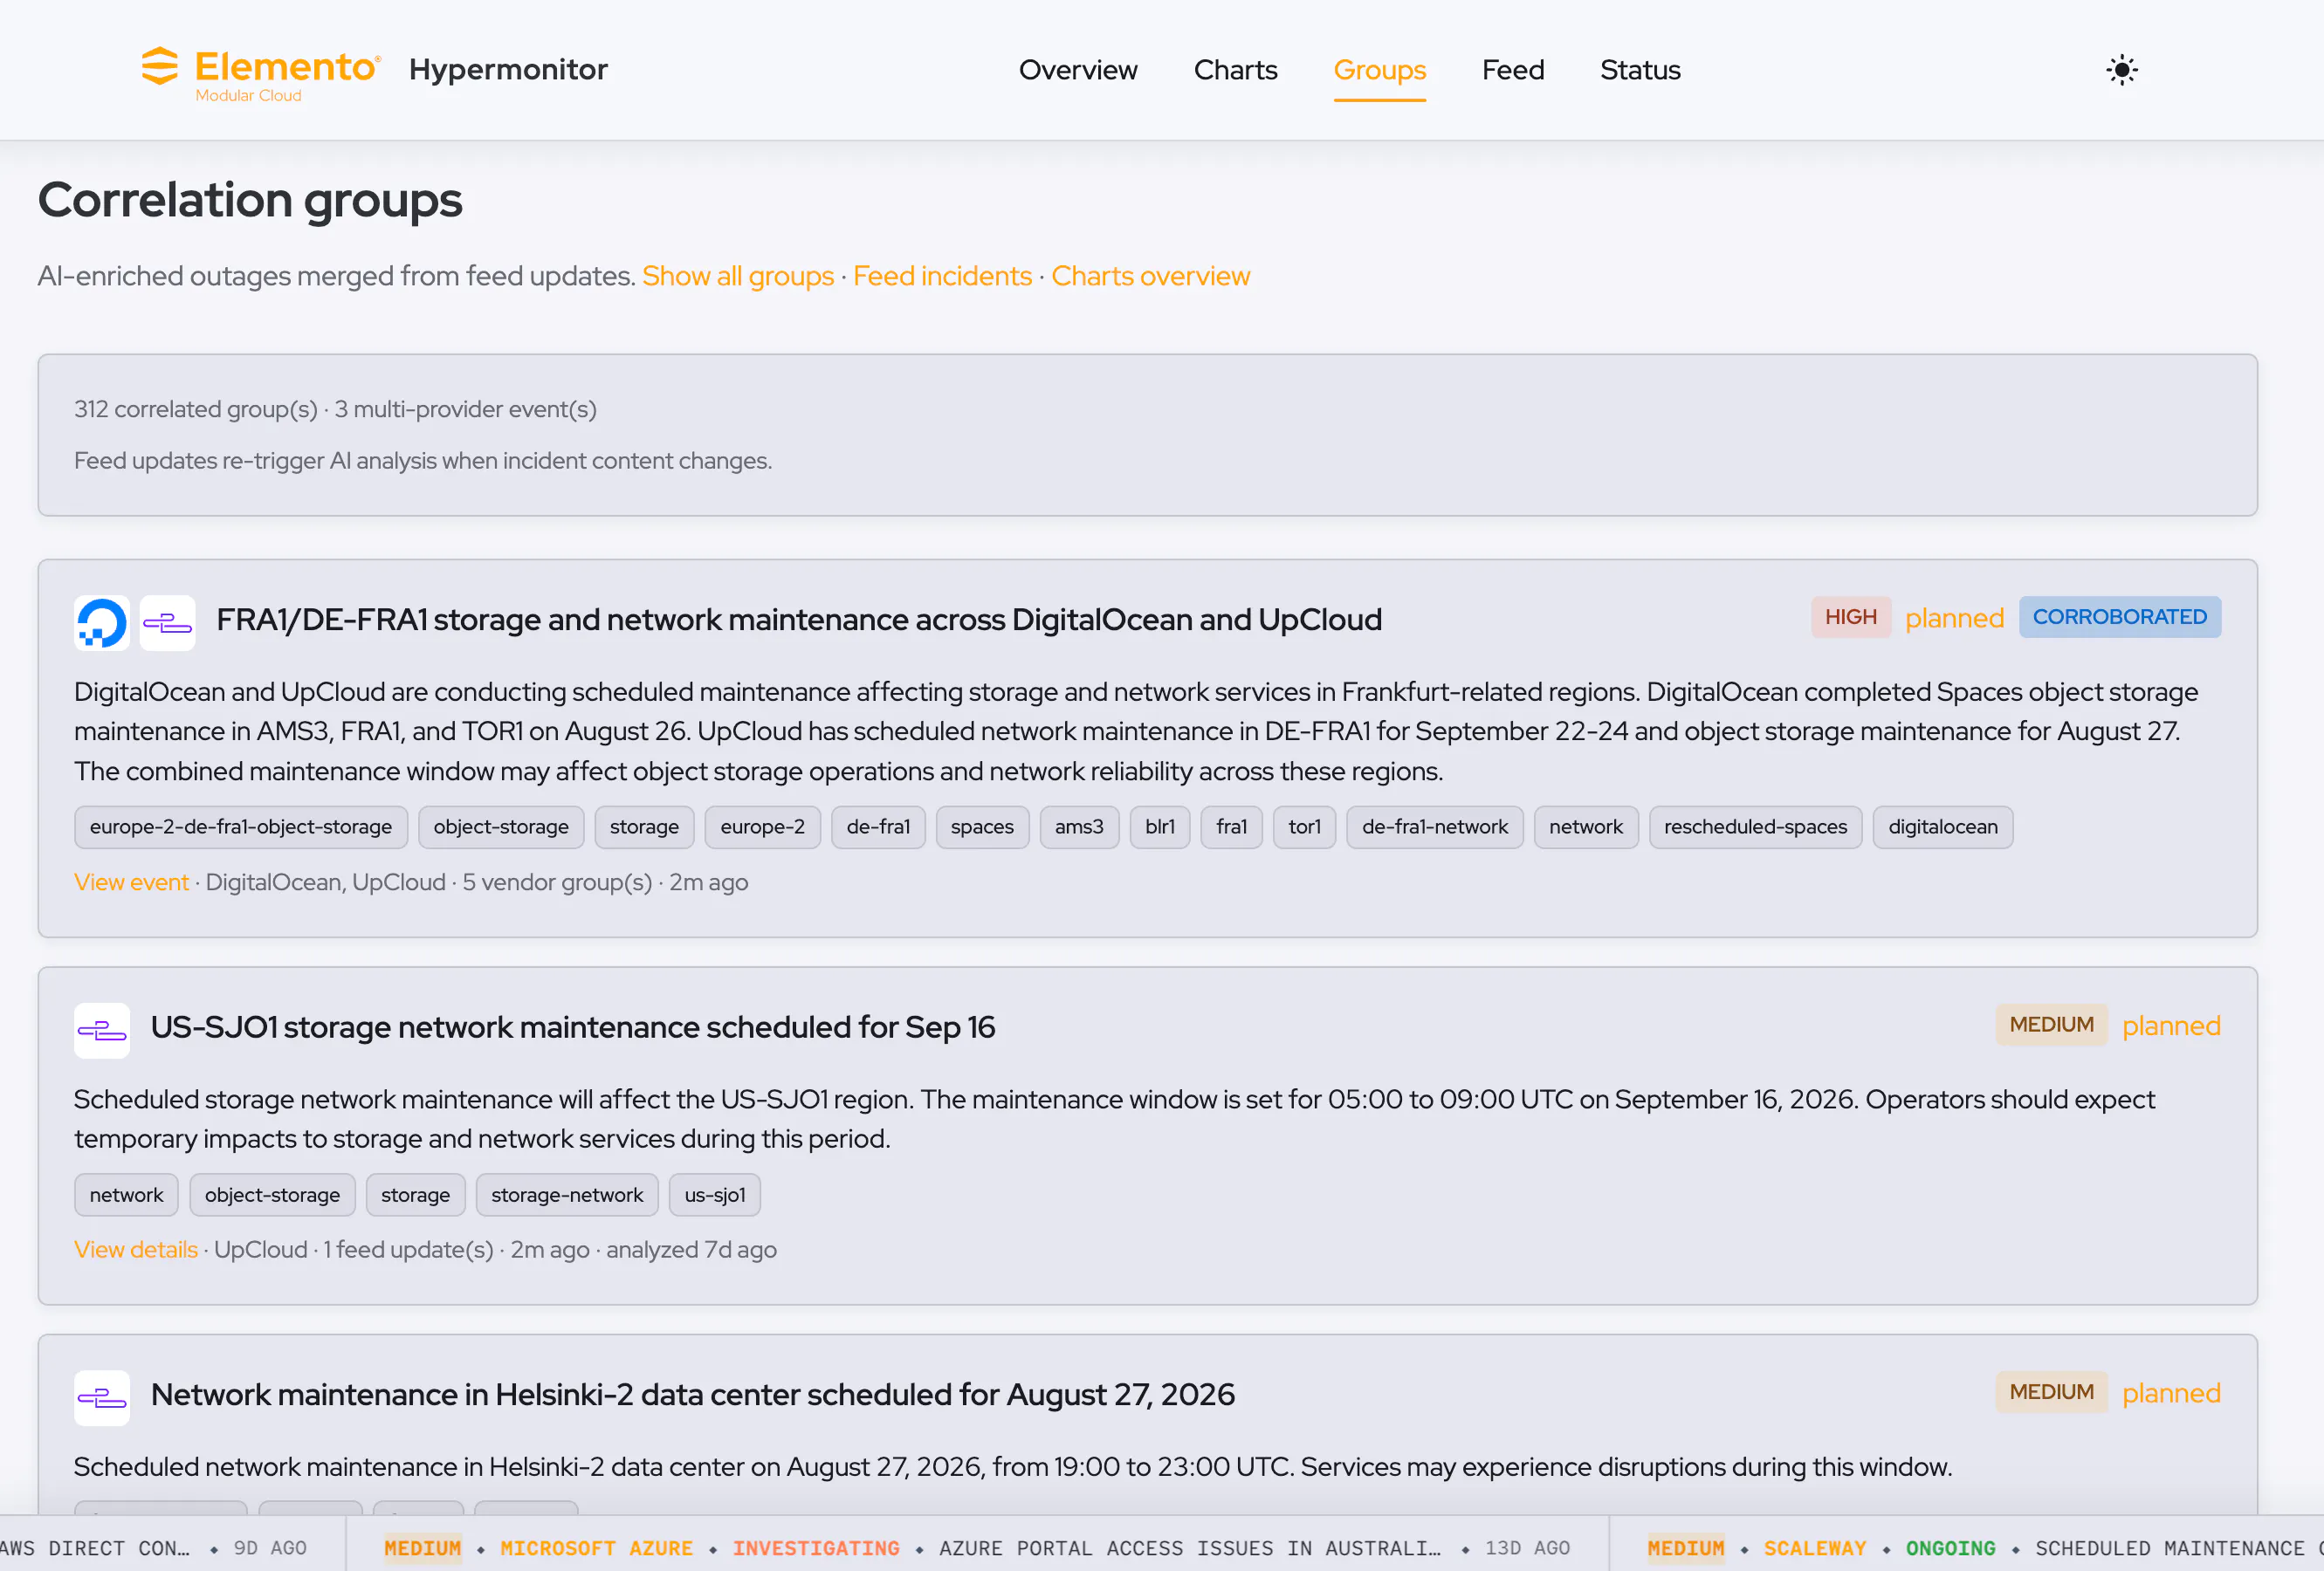This screenshot has height=1571, width=2324.
Task: Open the Overview tab
Action: (x=1078, y=70)
